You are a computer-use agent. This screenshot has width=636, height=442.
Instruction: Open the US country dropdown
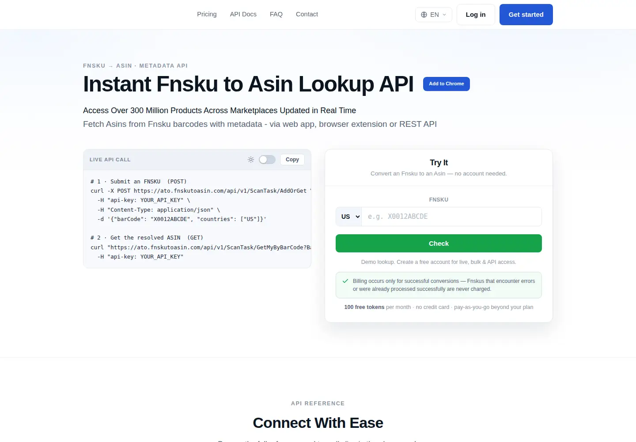point(349,217)
